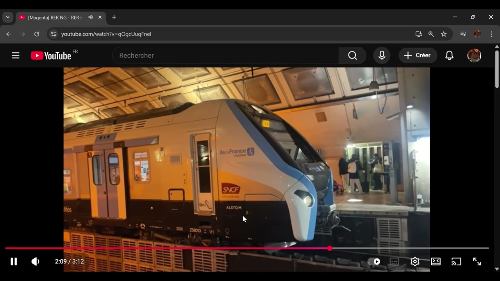Viewport: 500px width, 281px height.
Task: Toggle the autoplay switch
Action: point(374,261)
